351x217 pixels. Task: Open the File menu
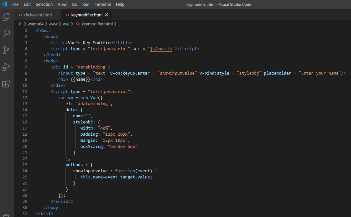[x=15, y=5]
